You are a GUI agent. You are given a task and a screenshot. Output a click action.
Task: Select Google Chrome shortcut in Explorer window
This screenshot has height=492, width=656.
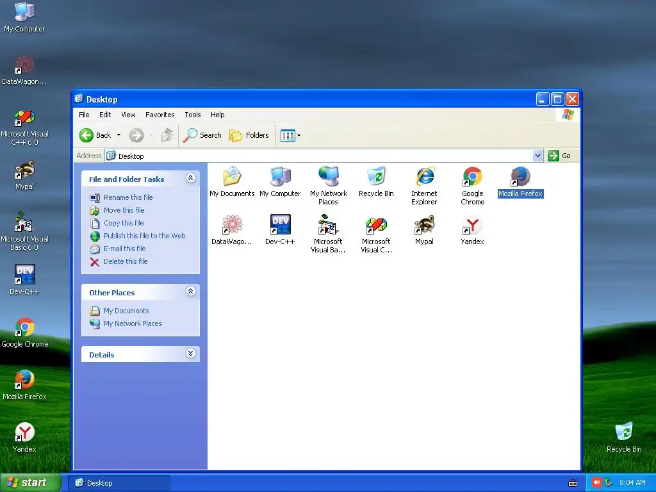(472, 186)
